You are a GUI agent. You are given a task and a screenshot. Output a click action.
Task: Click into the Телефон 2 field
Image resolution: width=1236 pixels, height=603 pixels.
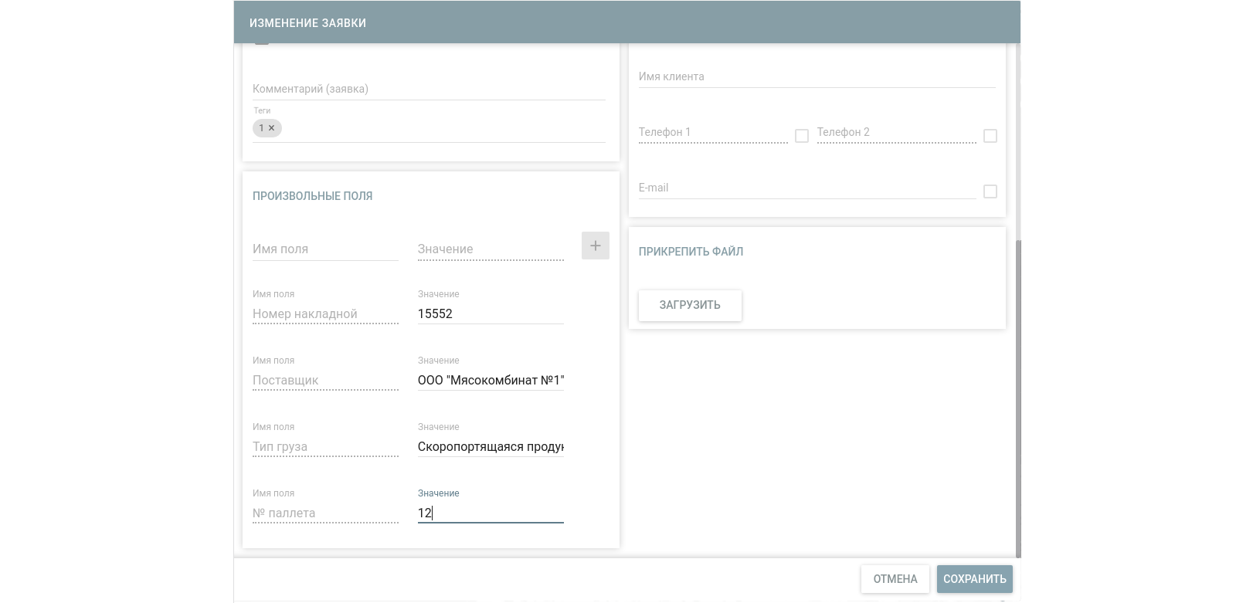tap(896, 132)
